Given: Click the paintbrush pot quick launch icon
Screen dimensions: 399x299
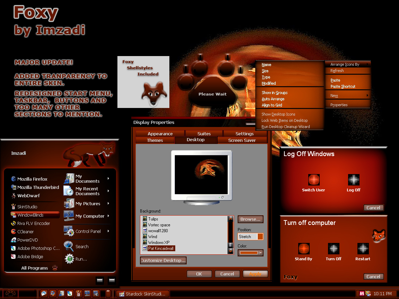Looking at the screenshot, I should [78, 293].
